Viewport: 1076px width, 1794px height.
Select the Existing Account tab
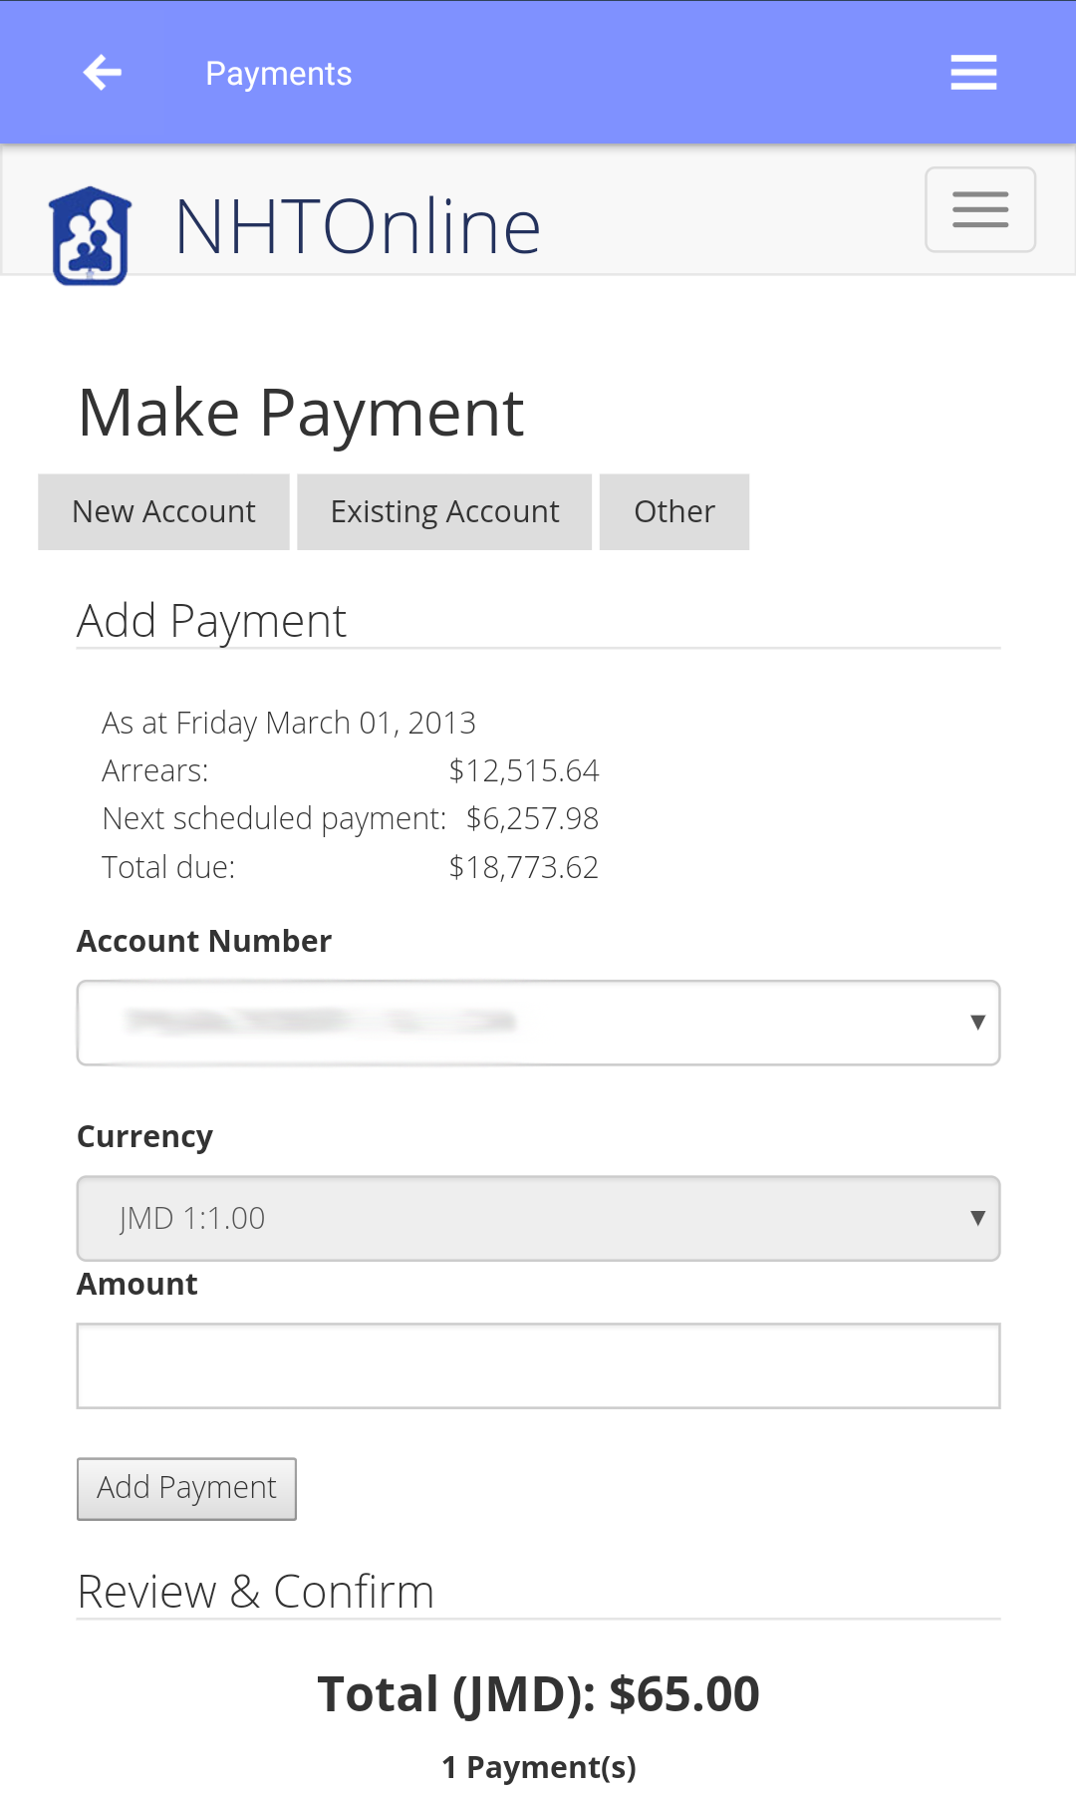coord(444,511)
